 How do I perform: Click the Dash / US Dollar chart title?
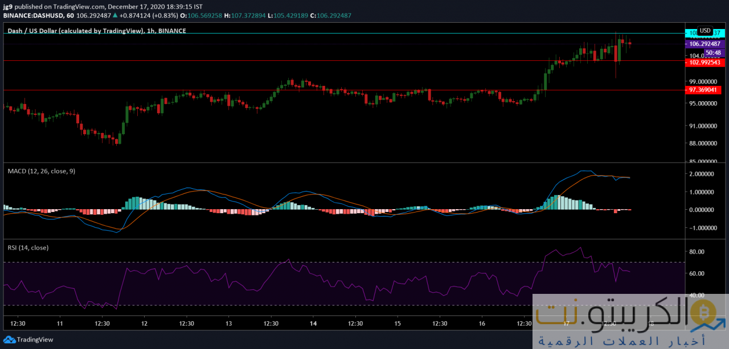(96, 31)
